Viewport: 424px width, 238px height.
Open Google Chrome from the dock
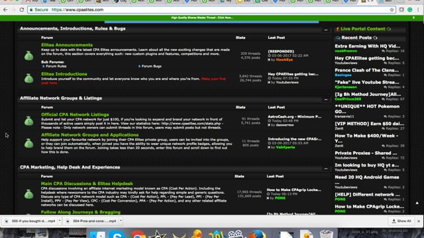[138, 234]
